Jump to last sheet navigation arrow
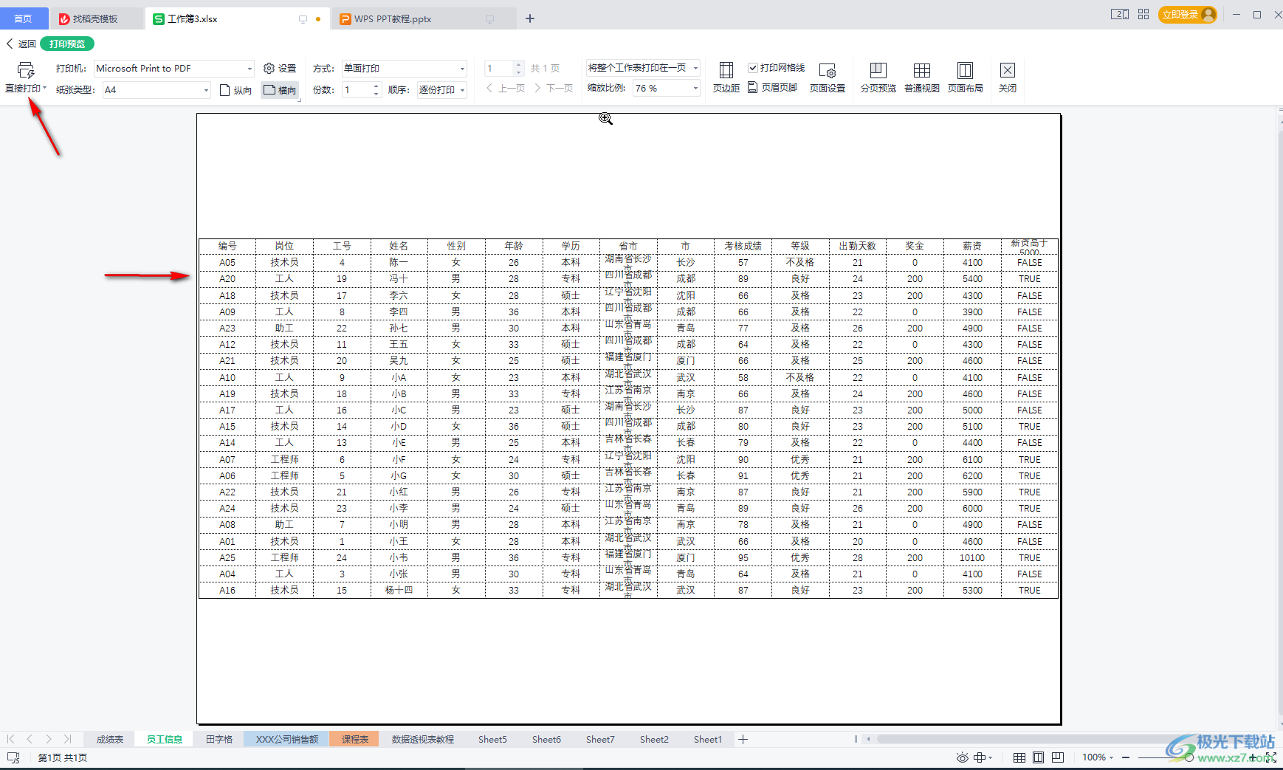Image resolution: width=1283 pixels, height=770 pixels. [x=67, y=739]
